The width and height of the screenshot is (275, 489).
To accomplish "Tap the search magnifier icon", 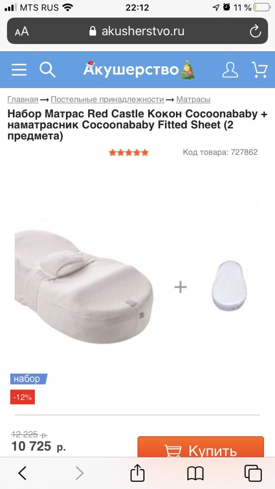I will click(x=47, y=69).
